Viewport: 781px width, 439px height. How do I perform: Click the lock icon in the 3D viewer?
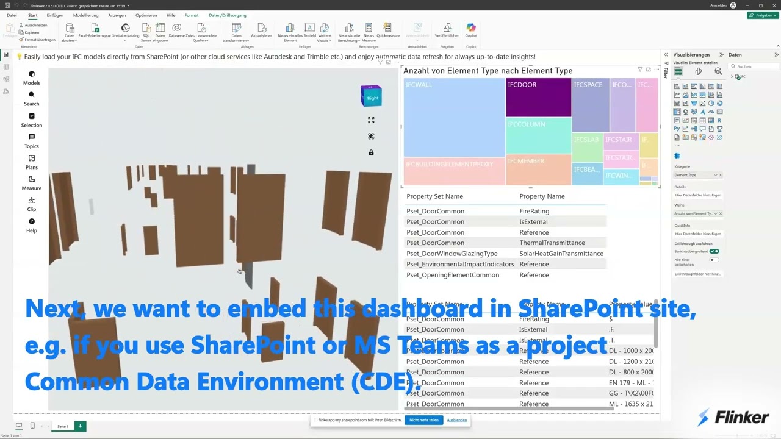pyautogui.click(x=371, y=152)
